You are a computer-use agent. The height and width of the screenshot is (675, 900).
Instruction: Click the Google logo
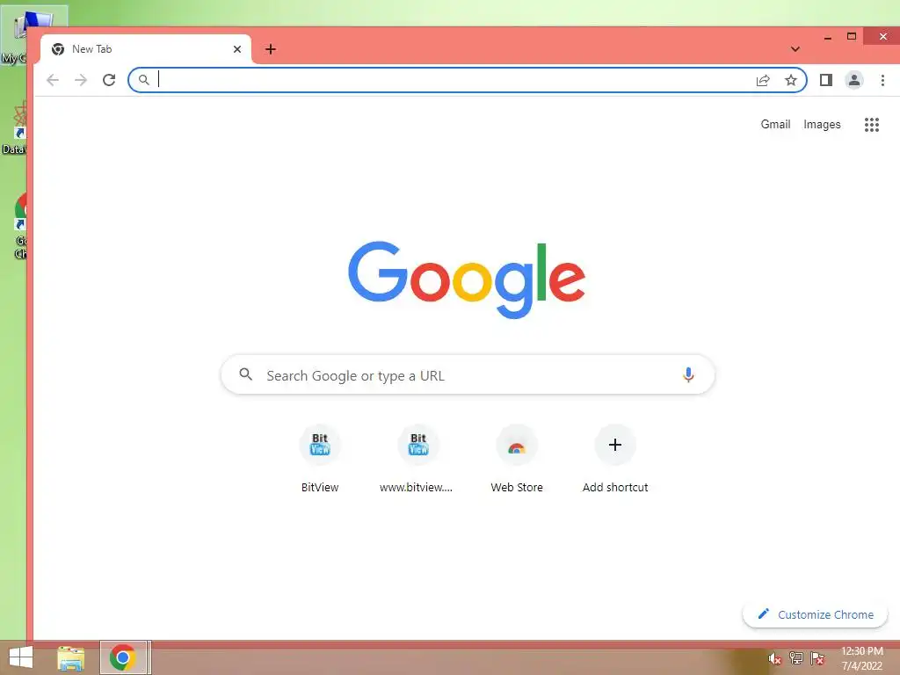(x=467, y=279)
